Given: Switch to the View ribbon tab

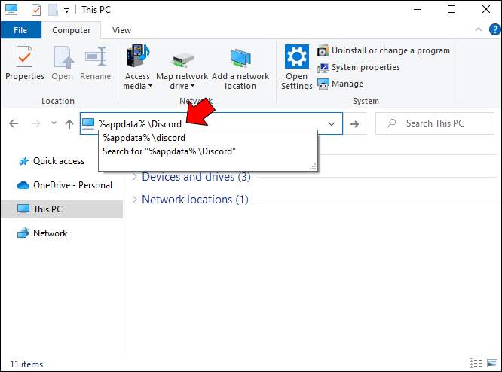Looking at the screenshot, I should (x=121, y=30).
